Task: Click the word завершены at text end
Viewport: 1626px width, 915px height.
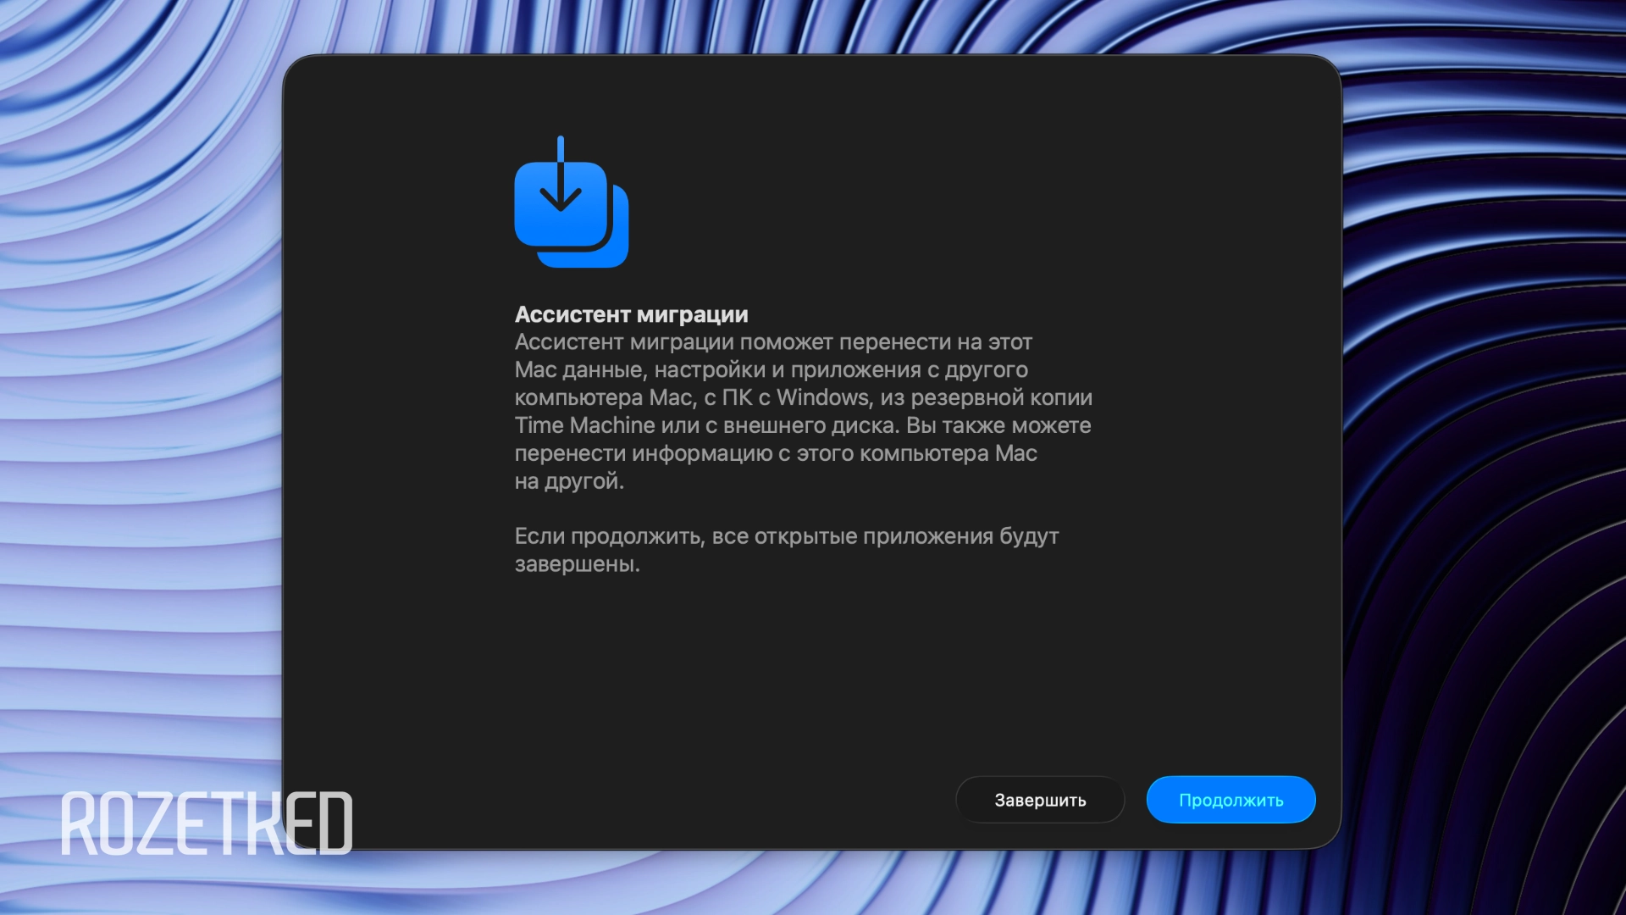Action: pos(576,564)
